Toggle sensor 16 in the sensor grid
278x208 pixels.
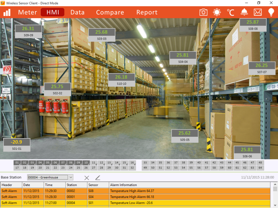pyautogui.click(x=132, y=163)
